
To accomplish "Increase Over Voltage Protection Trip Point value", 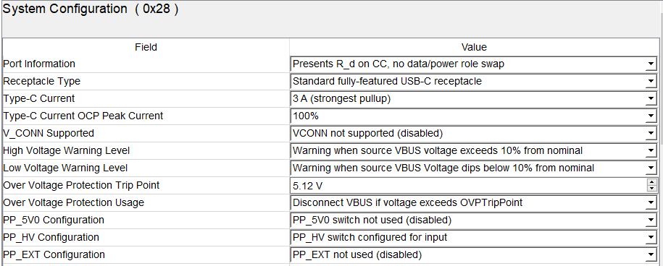I will (651, 182).
